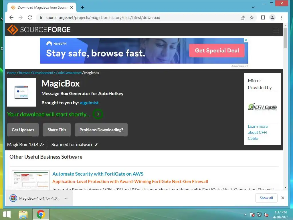The image size is (293, 220).
Task: Open a new browser tab
Action: click(82, 7)
